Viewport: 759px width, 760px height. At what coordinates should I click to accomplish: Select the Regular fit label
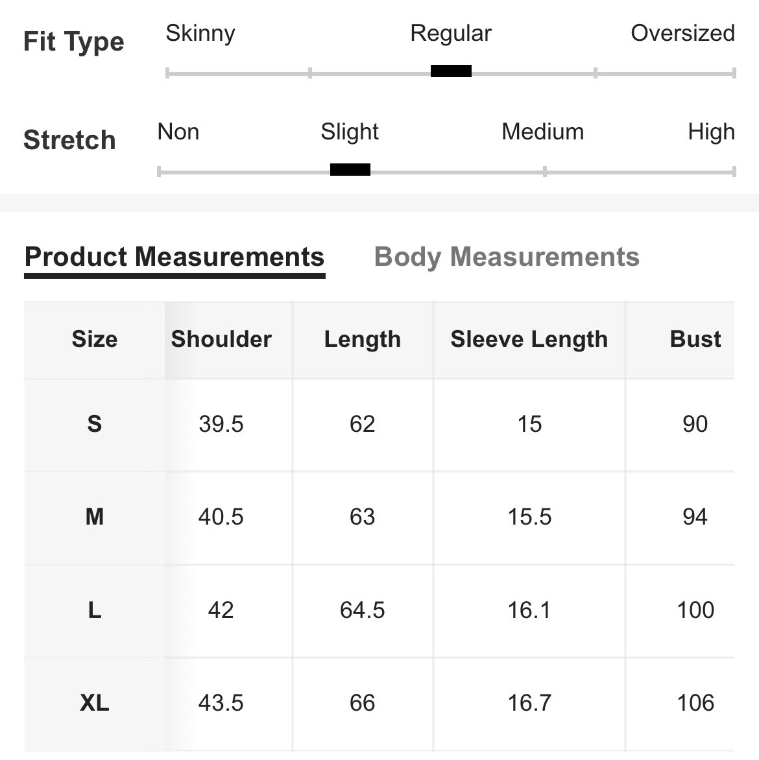(x=451, y=33)
